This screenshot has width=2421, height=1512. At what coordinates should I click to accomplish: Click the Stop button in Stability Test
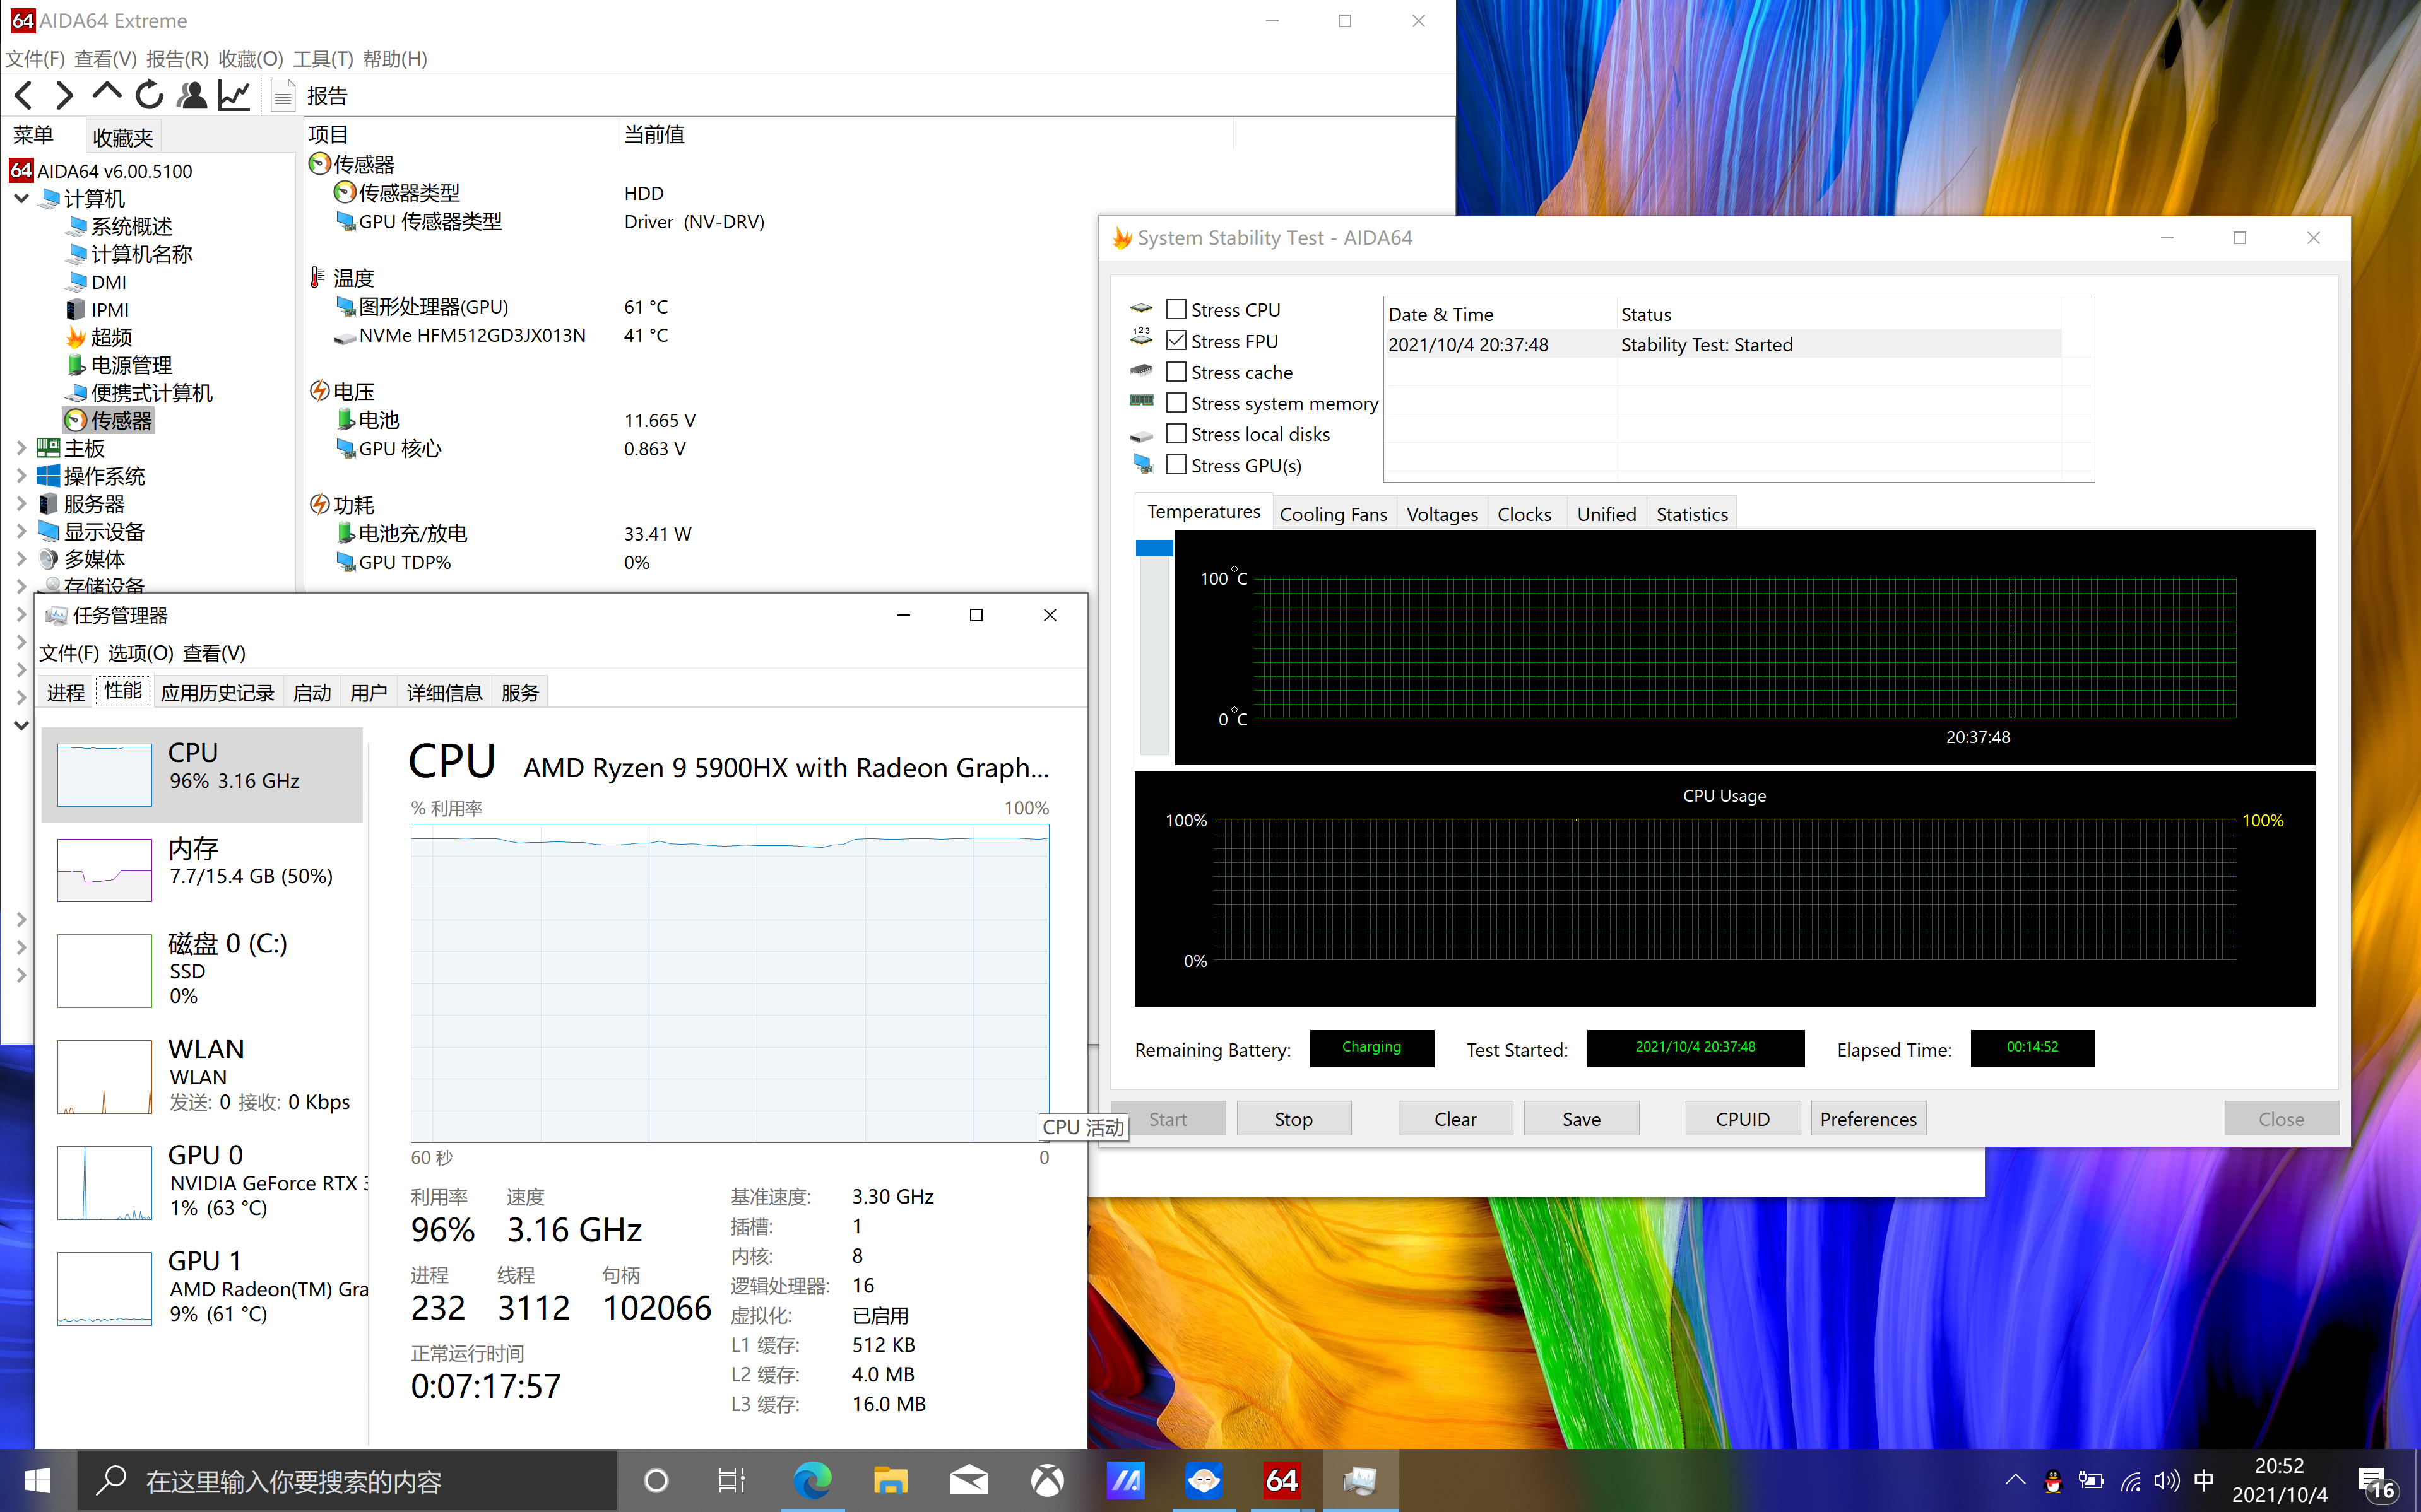point(1294,1119)
